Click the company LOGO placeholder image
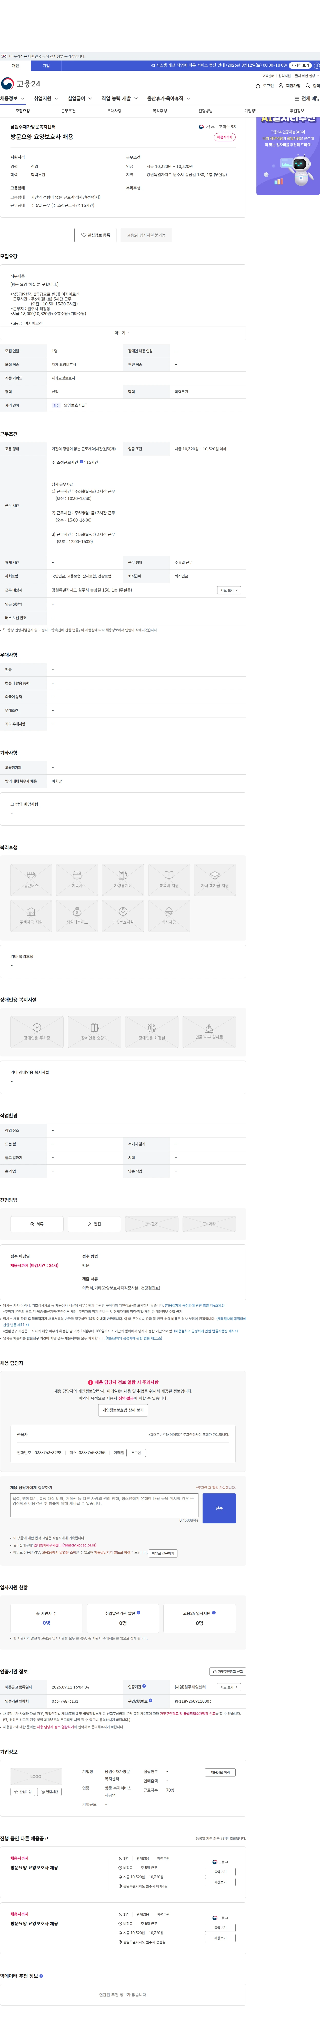Screen dimensions: 320x2017 (x=36, y=1777)
